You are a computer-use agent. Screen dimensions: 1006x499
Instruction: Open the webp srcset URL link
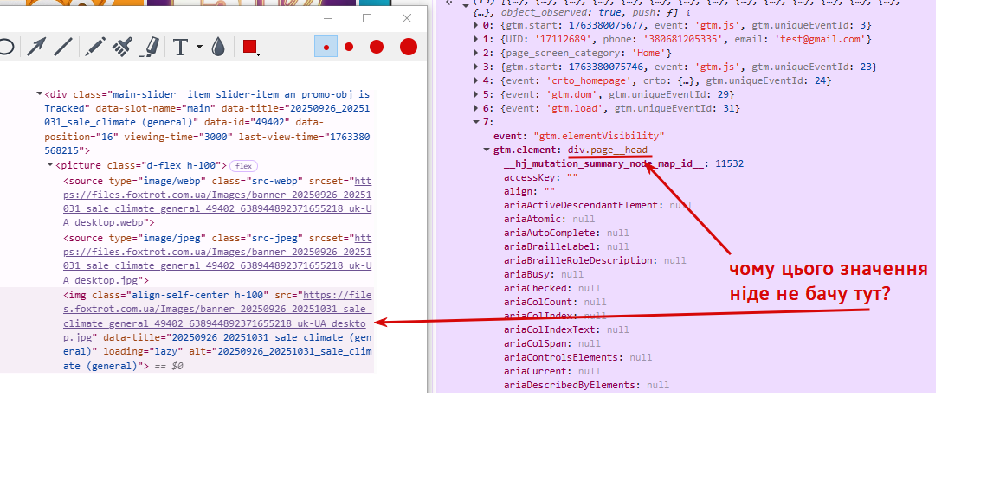coord(217,202)
